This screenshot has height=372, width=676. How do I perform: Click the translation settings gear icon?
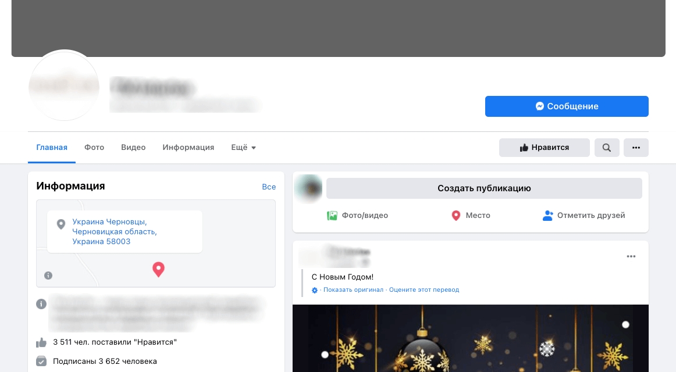pyautogui.click(x=315, y=290)
